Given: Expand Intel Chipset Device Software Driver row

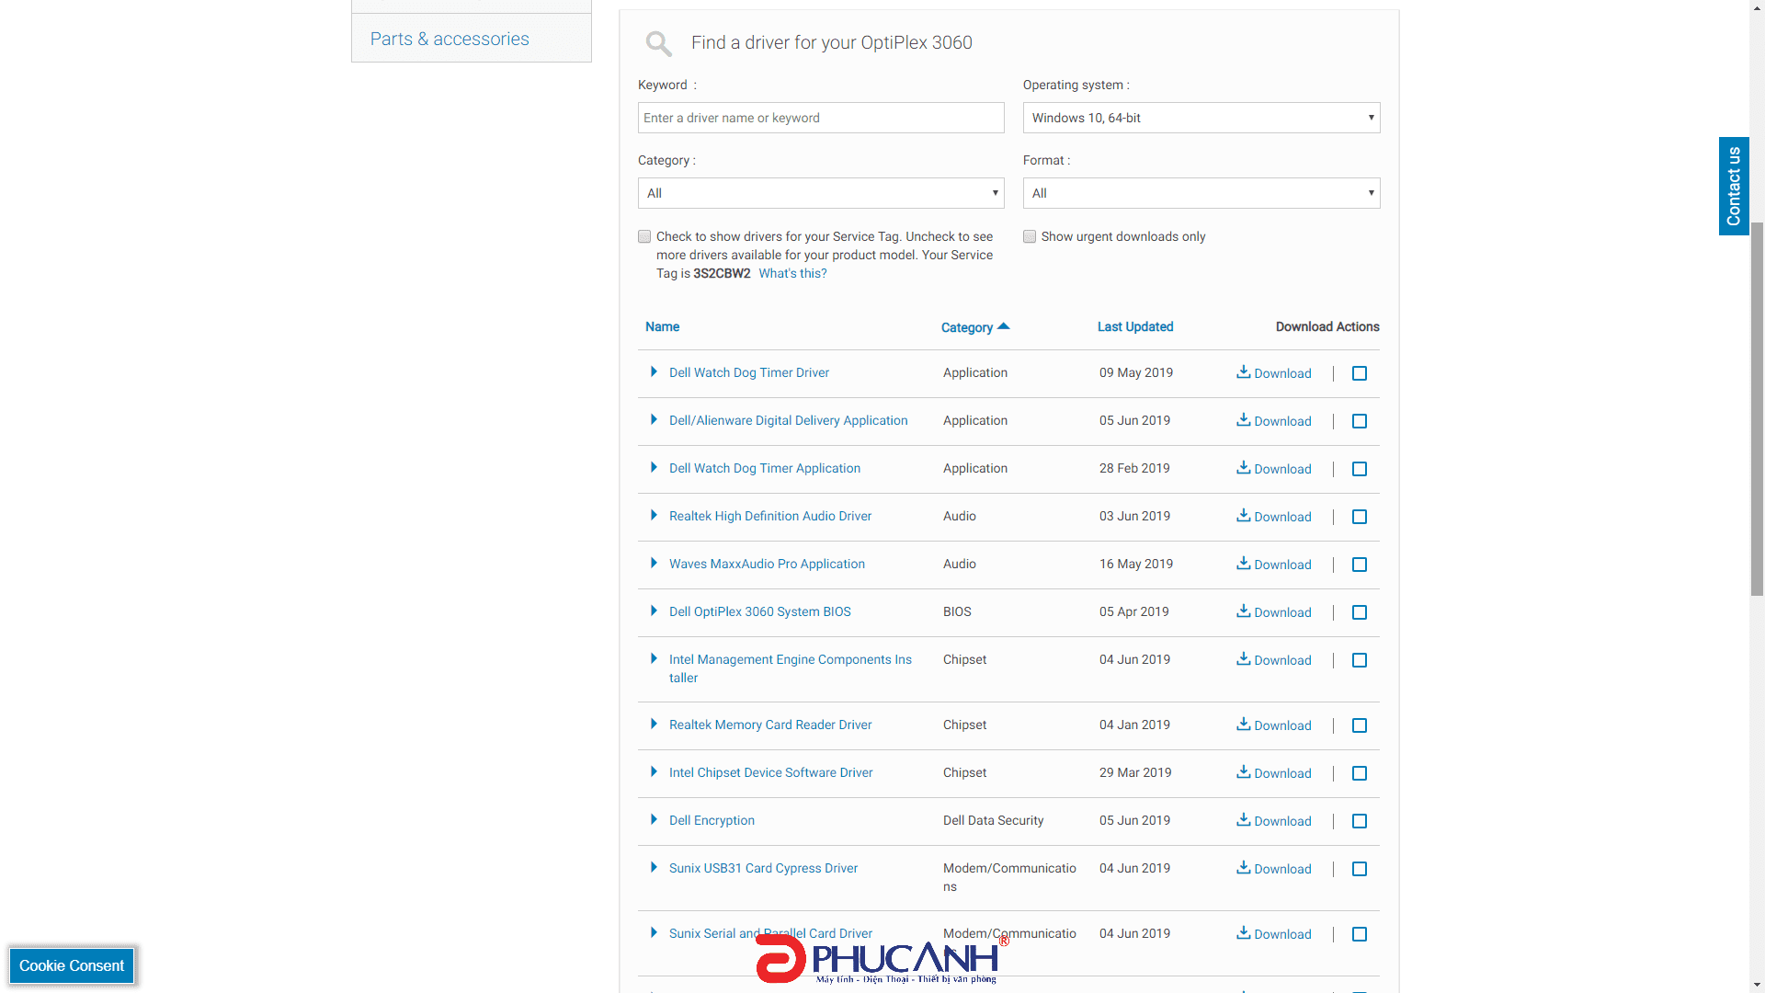Looking at the screenshot, I should click(654, 771).
